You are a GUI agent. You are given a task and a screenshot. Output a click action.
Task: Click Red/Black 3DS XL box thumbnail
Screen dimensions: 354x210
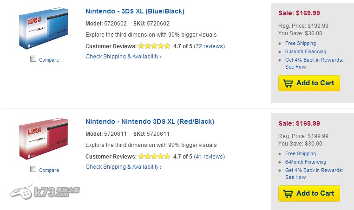click(43, 140)
